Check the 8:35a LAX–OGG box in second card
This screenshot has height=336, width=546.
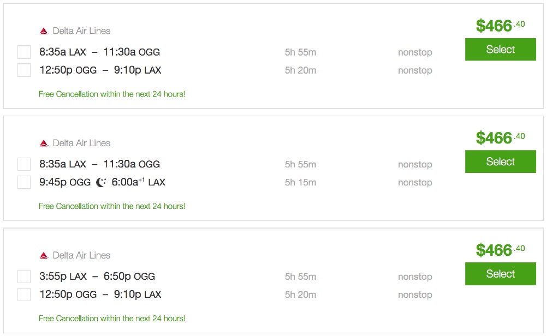click(x=24, y=164)
